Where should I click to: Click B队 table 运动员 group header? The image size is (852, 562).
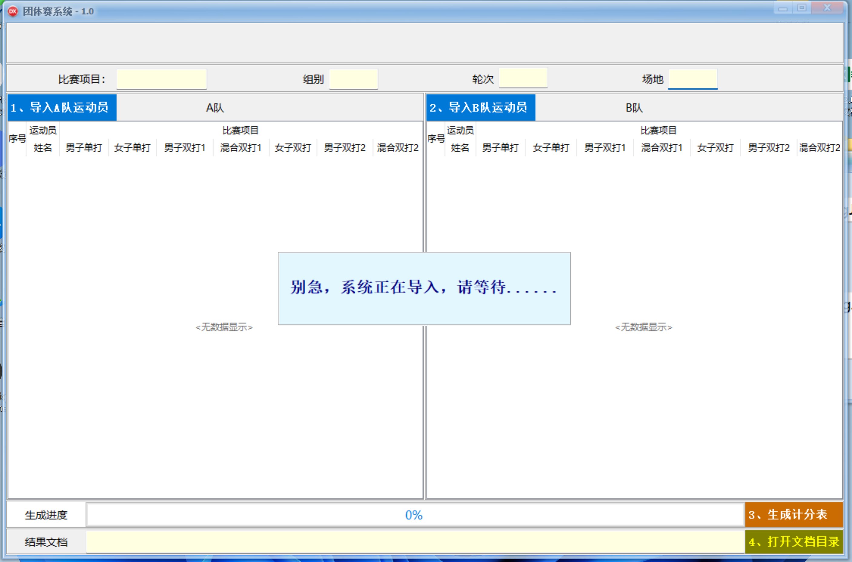tap(460, 130)
